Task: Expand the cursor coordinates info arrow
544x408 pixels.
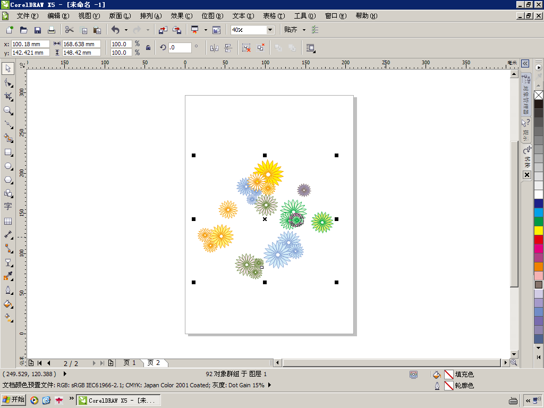Action: tap(65, 373)
